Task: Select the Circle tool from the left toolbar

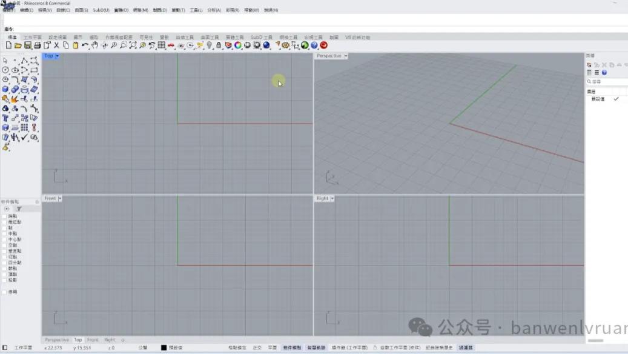Action: (5, 70)
